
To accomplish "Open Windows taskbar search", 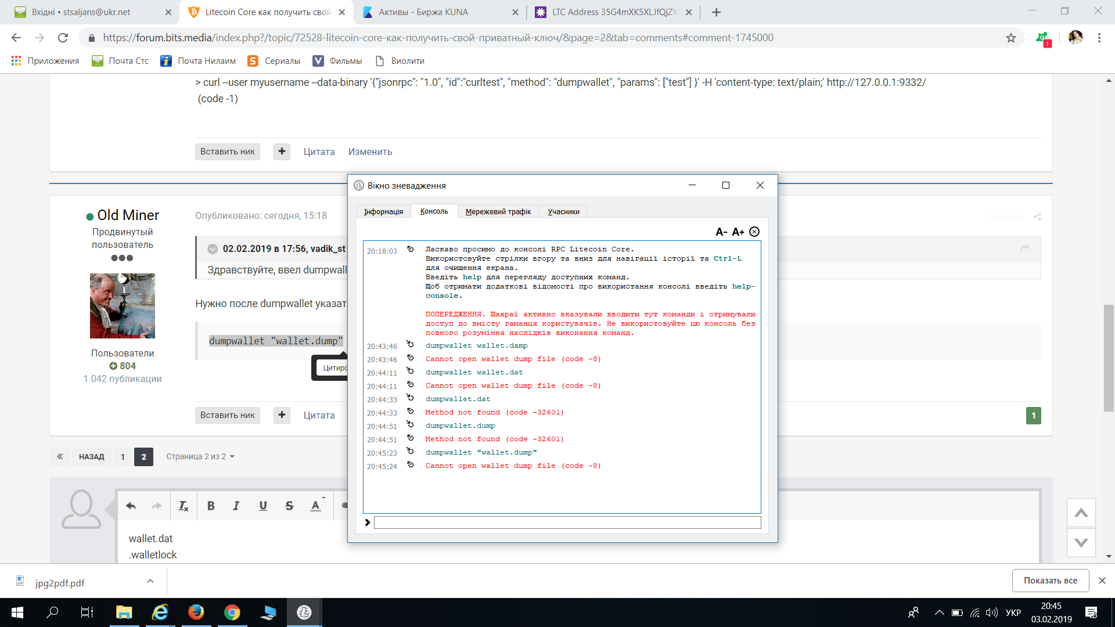I will coord(52,612).
